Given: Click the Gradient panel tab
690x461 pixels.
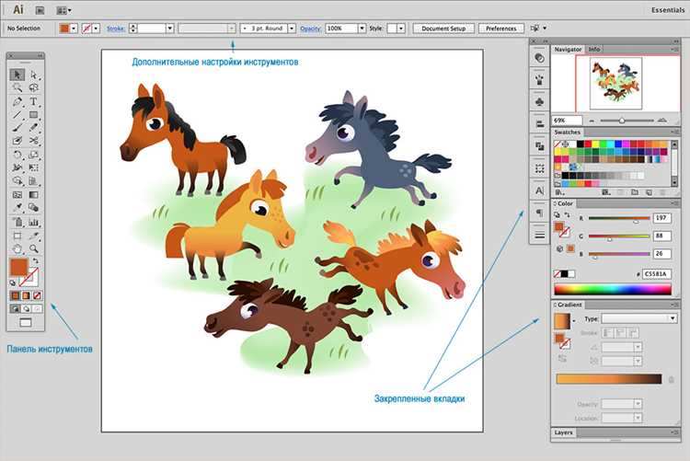Looking at the screenshot, I should click(x=569, y=305).
